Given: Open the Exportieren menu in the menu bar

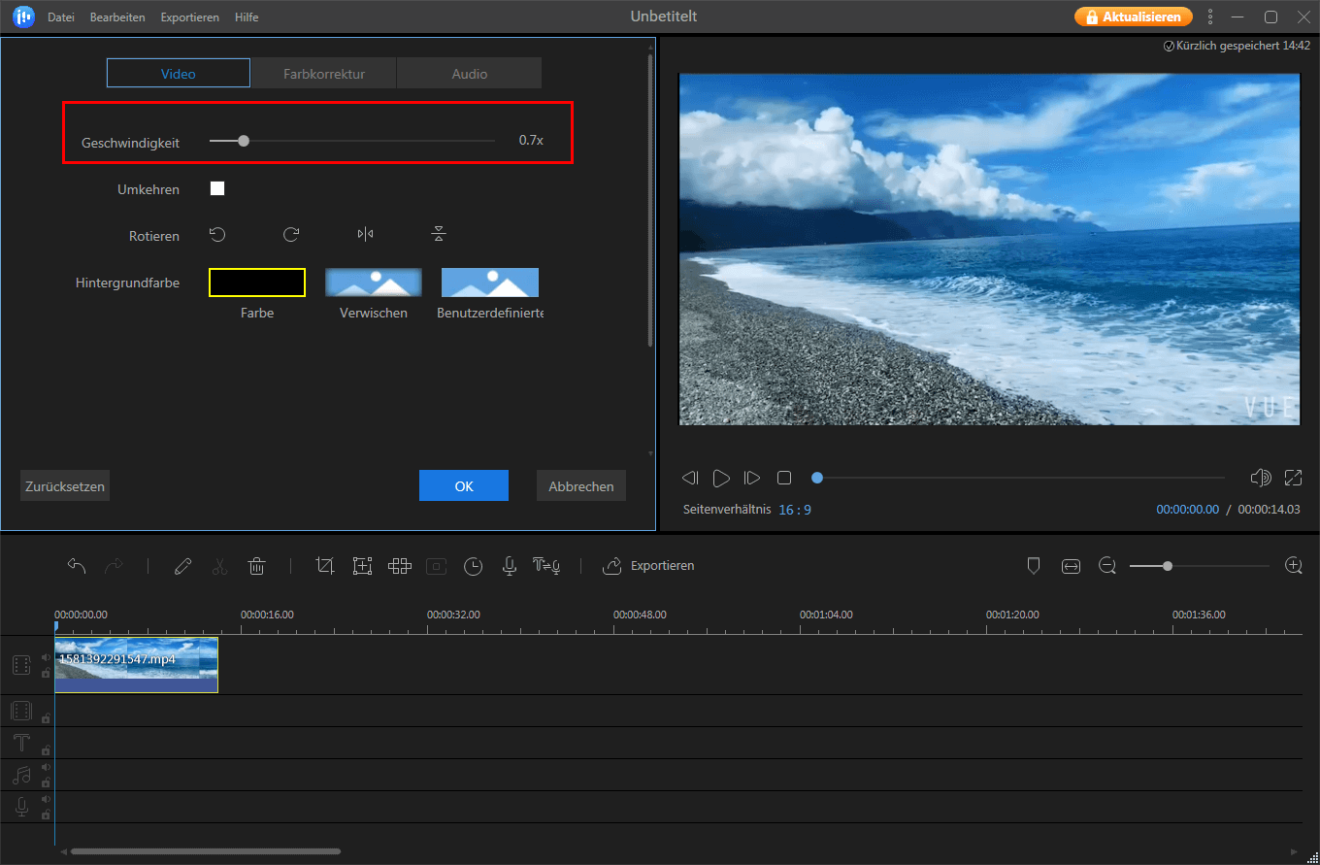Looking at the screenshot, I should pyautogui.click(x=189, y=17).
